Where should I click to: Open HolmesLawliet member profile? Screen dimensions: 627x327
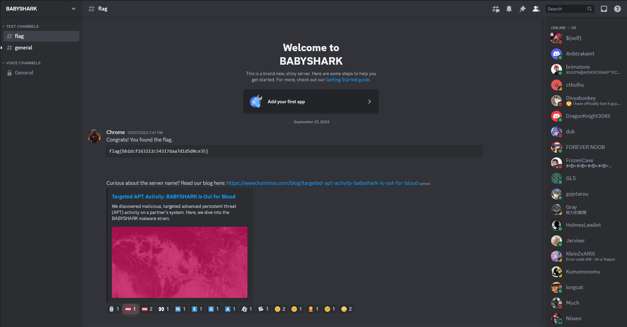(586, 225)
